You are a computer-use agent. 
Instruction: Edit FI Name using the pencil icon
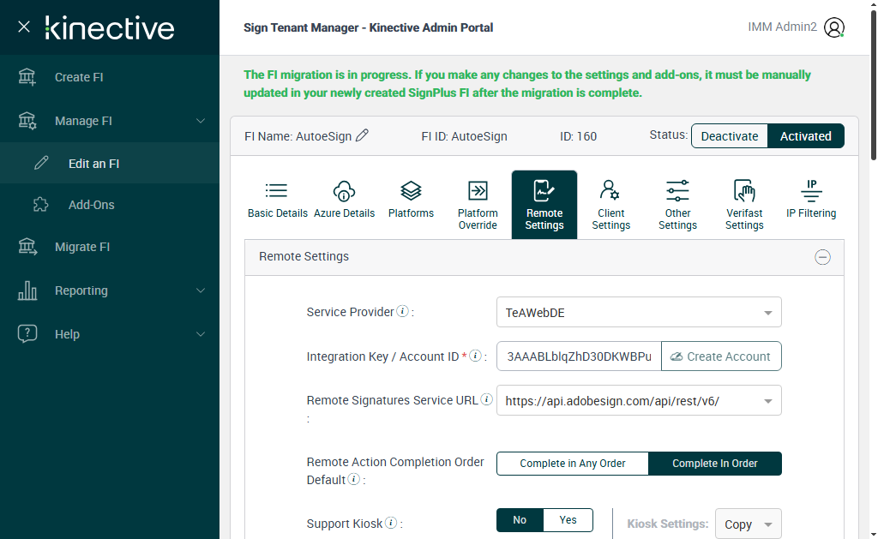tap(363, 135)
